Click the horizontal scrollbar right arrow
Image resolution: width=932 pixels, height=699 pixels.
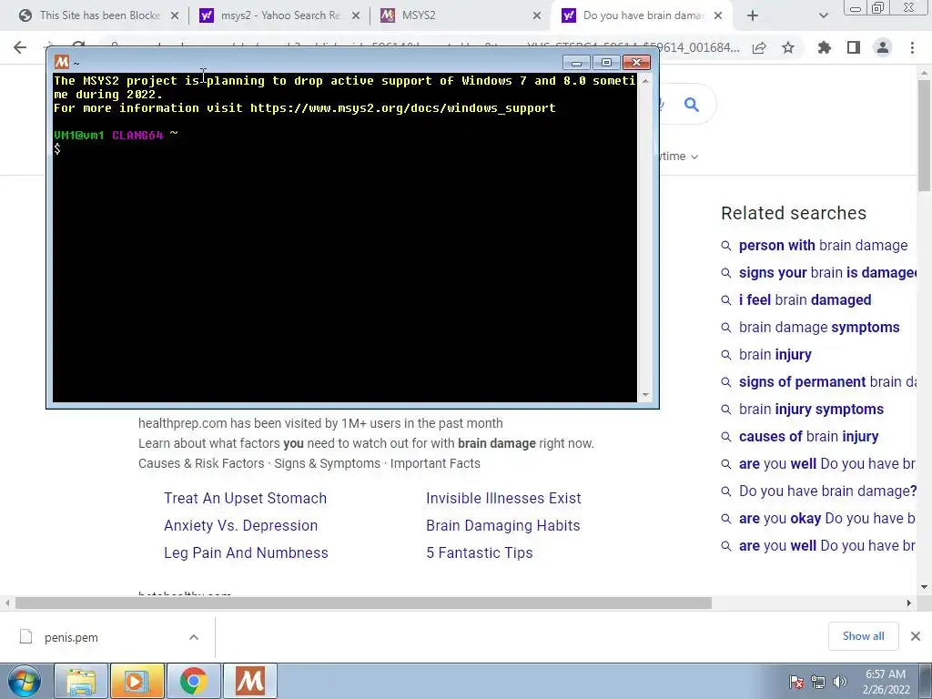tap(909, 603)
